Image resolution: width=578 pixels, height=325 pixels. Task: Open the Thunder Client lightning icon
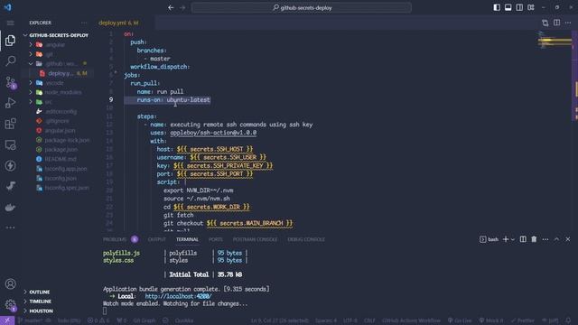tap(10, 165)
